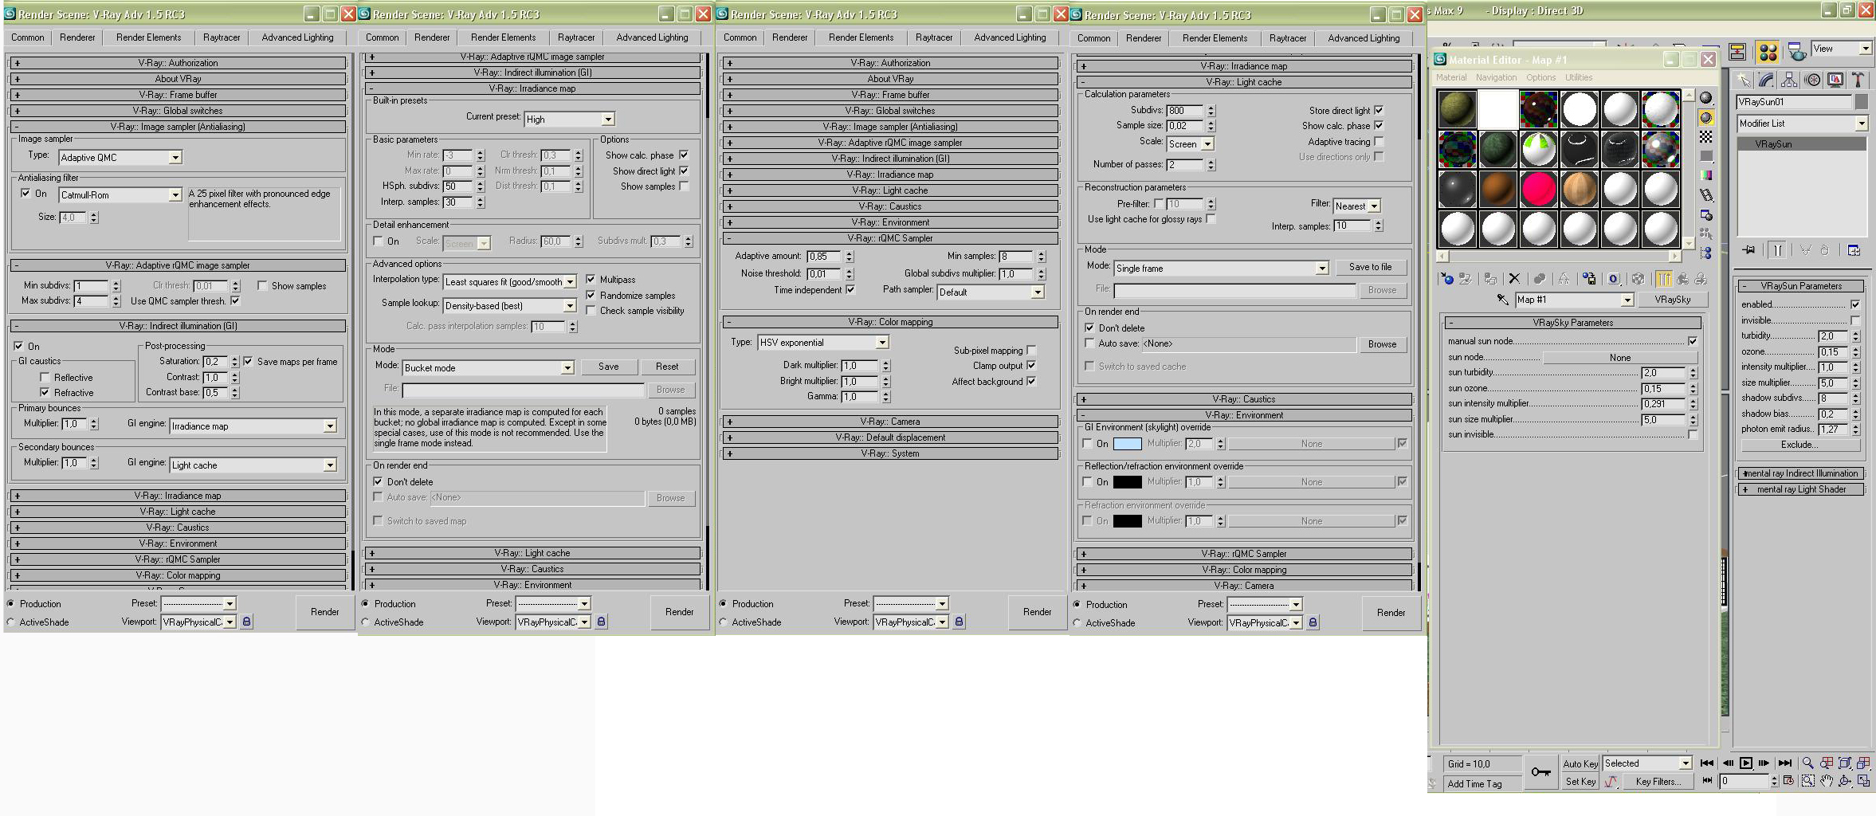Click Put to Library icon in Material Editor
This screenshot has width=1876, height=816.
coord(1588,278)
